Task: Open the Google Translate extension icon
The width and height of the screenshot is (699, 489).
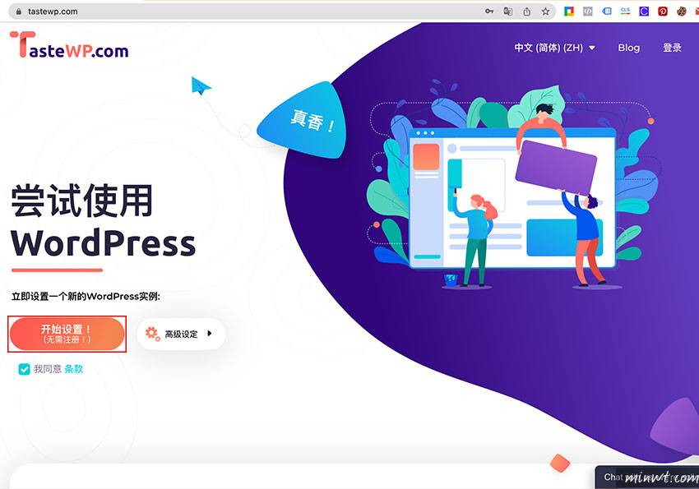Action: pos(507,12)
